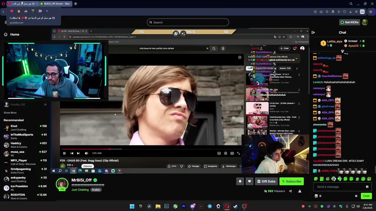376x211 pixels.
Task: Toggle YouTube subtitles button
Action: (219, 153)
